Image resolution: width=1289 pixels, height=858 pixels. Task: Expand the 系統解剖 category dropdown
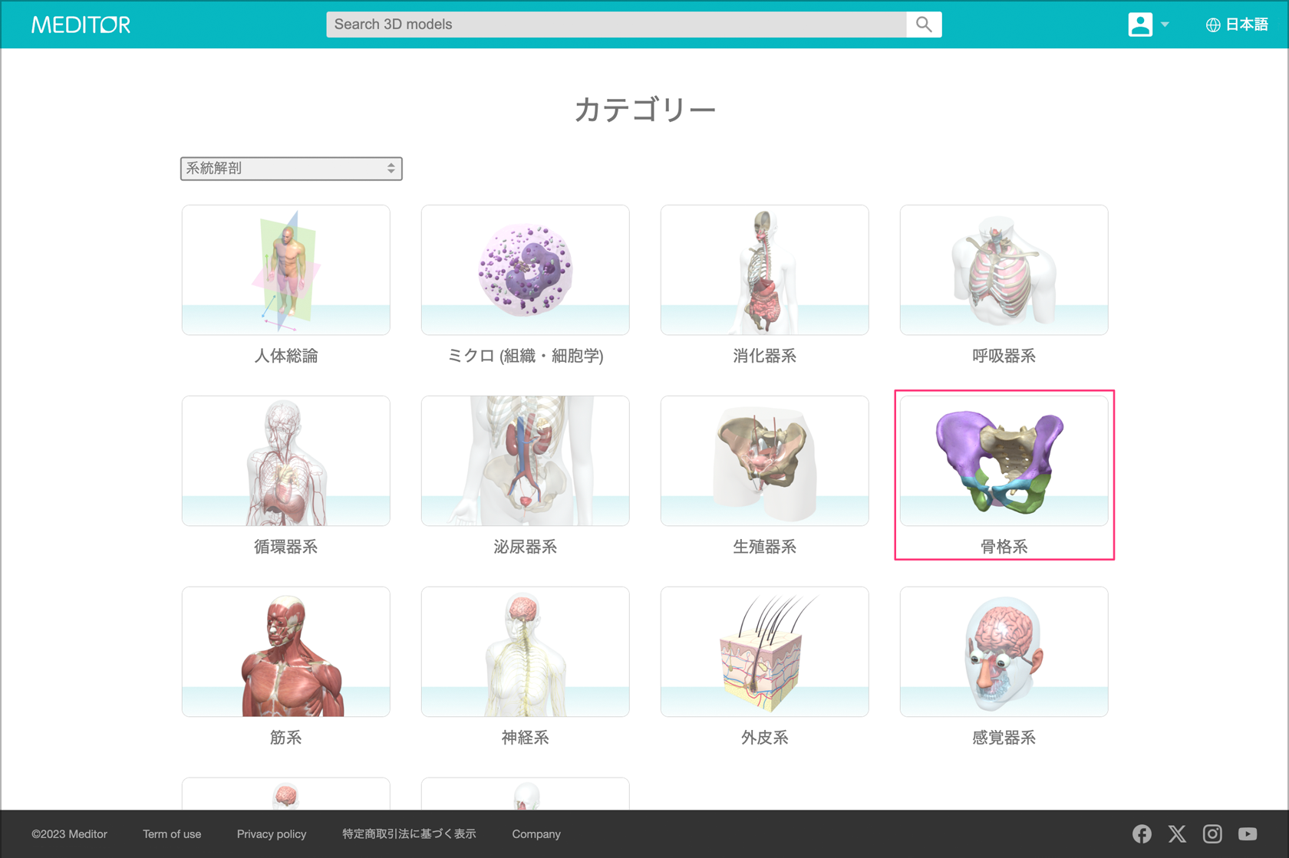click(x=291, y=169)
